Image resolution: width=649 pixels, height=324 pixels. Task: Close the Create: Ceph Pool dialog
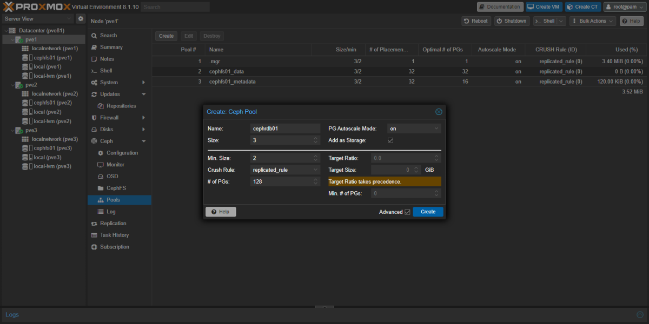439,112
